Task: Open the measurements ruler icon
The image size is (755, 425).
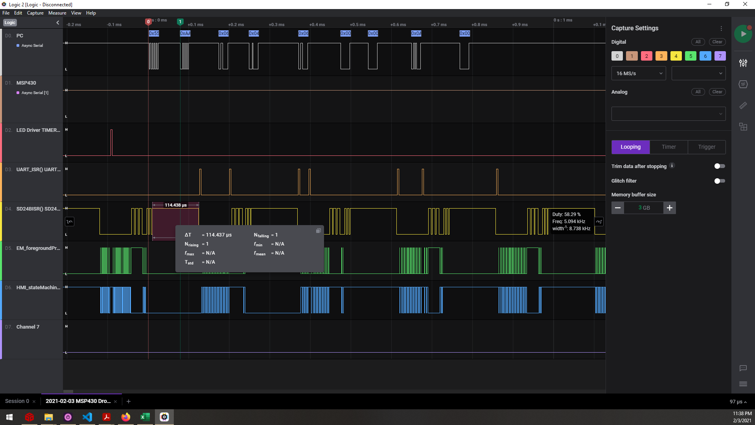Action: [743, 105]
